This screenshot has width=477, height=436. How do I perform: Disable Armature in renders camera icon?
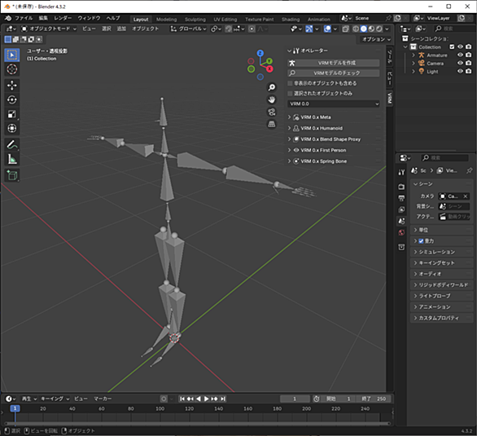coord(469,55)
